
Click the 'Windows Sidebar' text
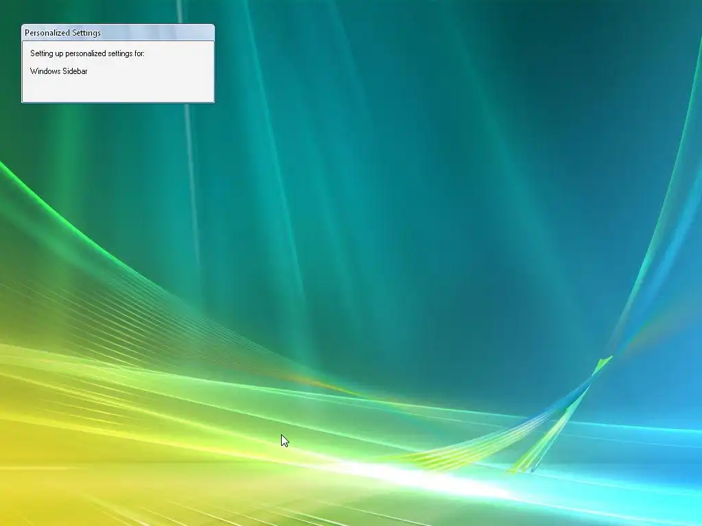[59, 71]
